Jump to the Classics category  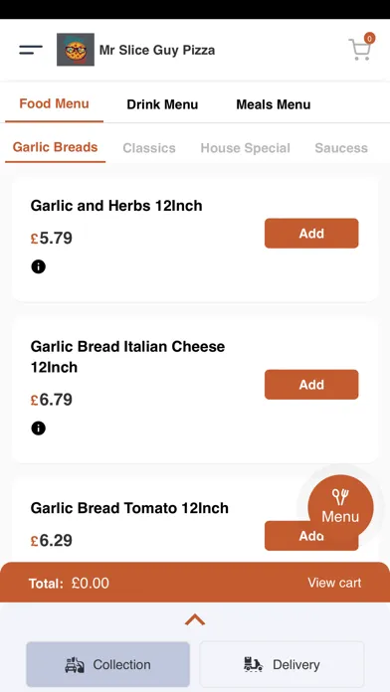pyautogui.click(x=149, y=148)
